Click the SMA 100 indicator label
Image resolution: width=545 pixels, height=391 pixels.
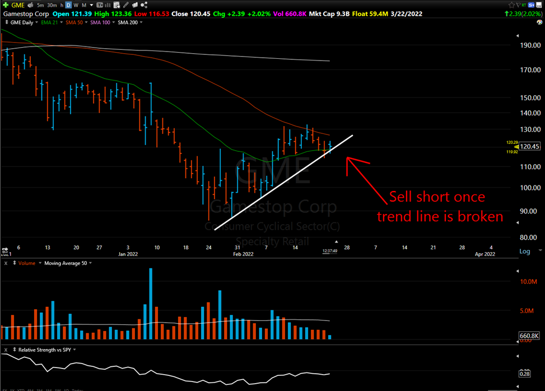point(100,22)
